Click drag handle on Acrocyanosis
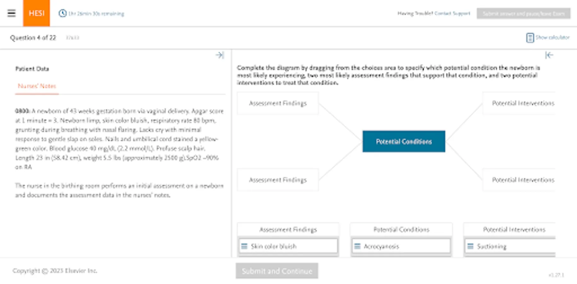577x284 pixels. point(357,246)
